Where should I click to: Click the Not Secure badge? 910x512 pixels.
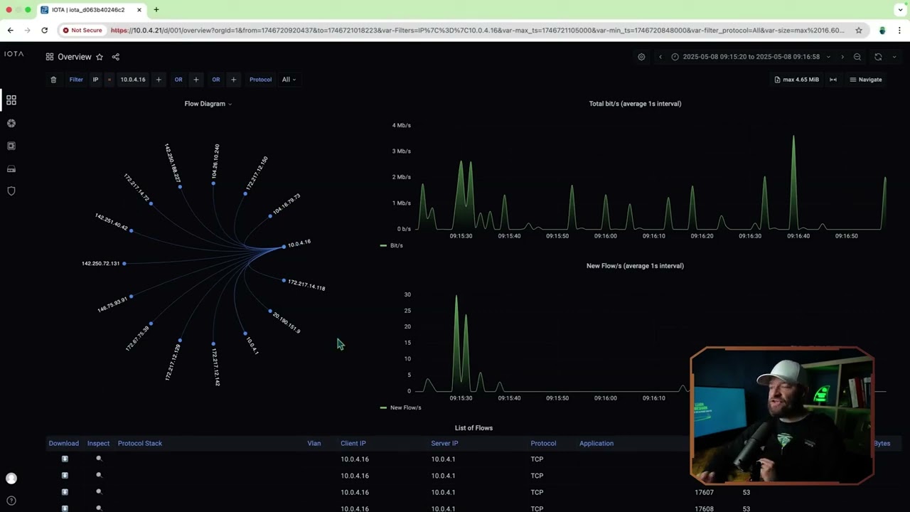click(x=82, y=31)
